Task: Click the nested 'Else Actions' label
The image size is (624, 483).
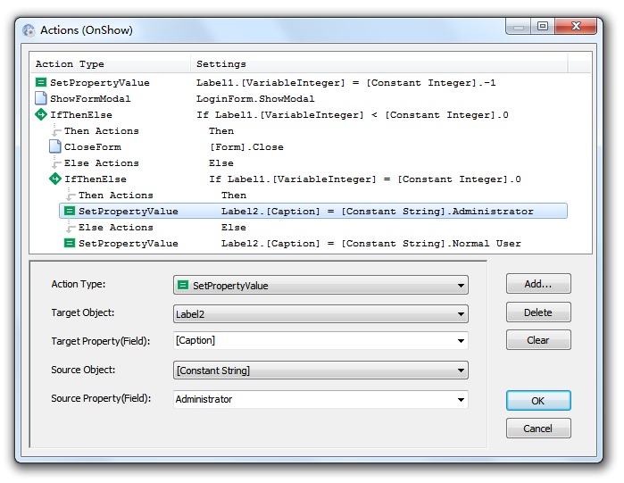Action: pos(116,228)
